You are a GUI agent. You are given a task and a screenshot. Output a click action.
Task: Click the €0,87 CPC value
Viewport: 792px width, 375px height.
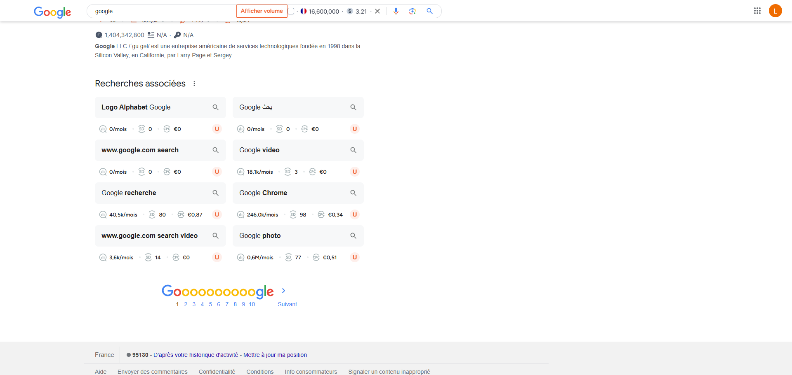[x=195, y=214]
